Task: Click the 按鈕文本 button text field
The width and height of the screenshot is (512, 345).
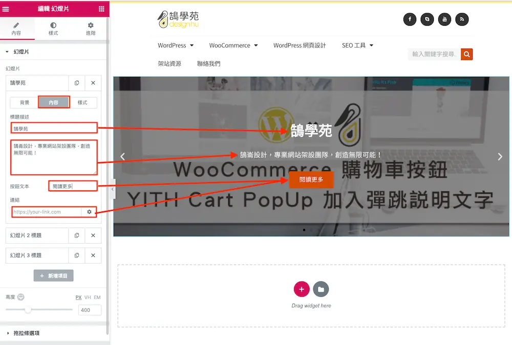Action: (73, 186)
